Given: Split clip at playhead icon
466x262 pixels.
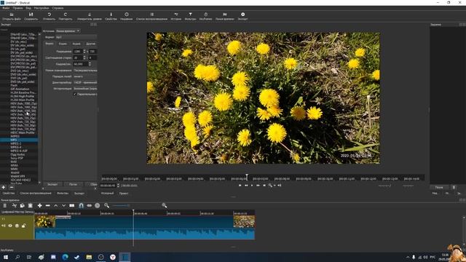Looking at the screenshot, I should pos(72,205).
